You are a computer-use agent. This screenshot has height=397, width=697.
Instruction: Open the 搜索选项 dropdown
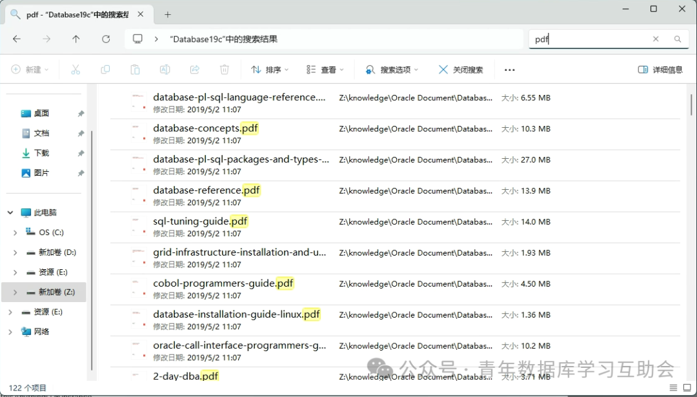pos(392,69)
